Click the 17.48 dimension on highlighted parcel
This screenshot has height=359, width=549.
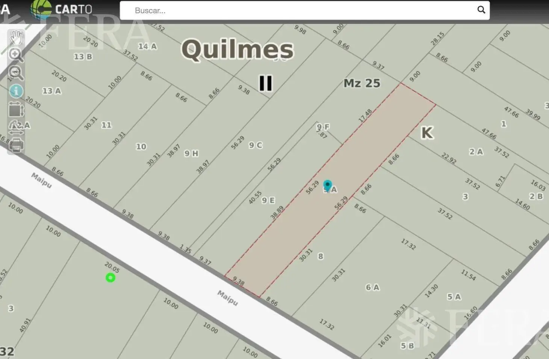click(365, 116)
